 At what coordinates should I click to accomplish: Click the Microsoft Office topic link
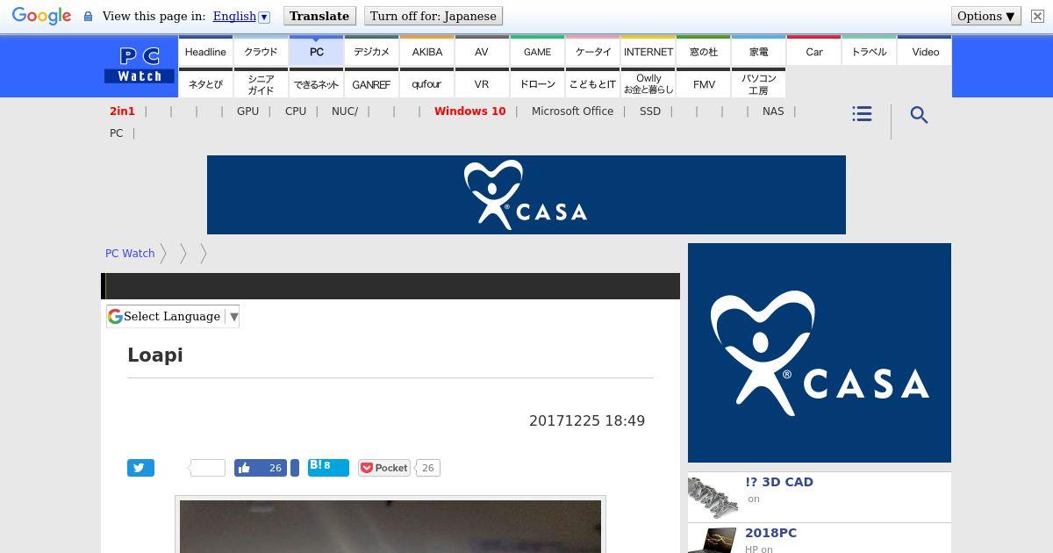click(572, 111)
